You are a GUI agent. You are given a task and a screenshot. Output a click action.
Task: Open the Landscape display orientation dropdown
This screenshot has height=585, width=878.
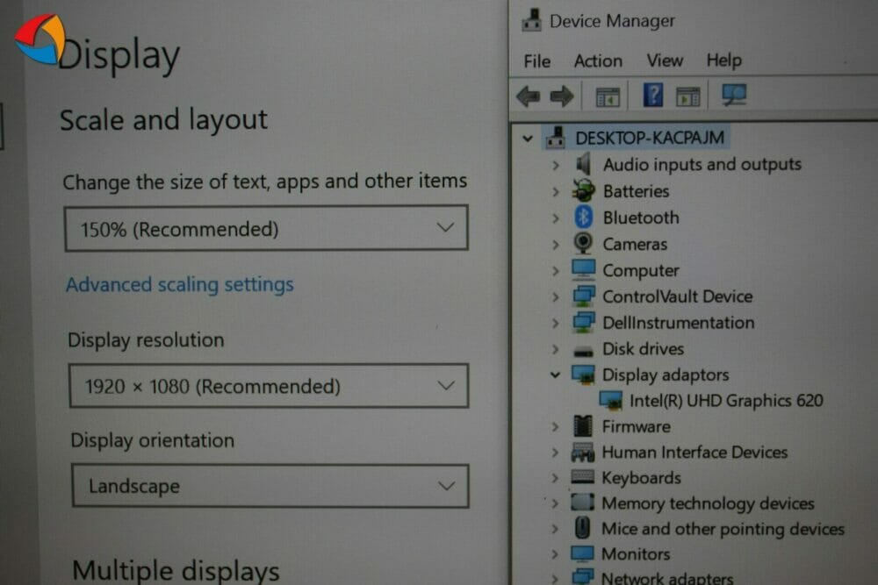click(x=270, y=485)
